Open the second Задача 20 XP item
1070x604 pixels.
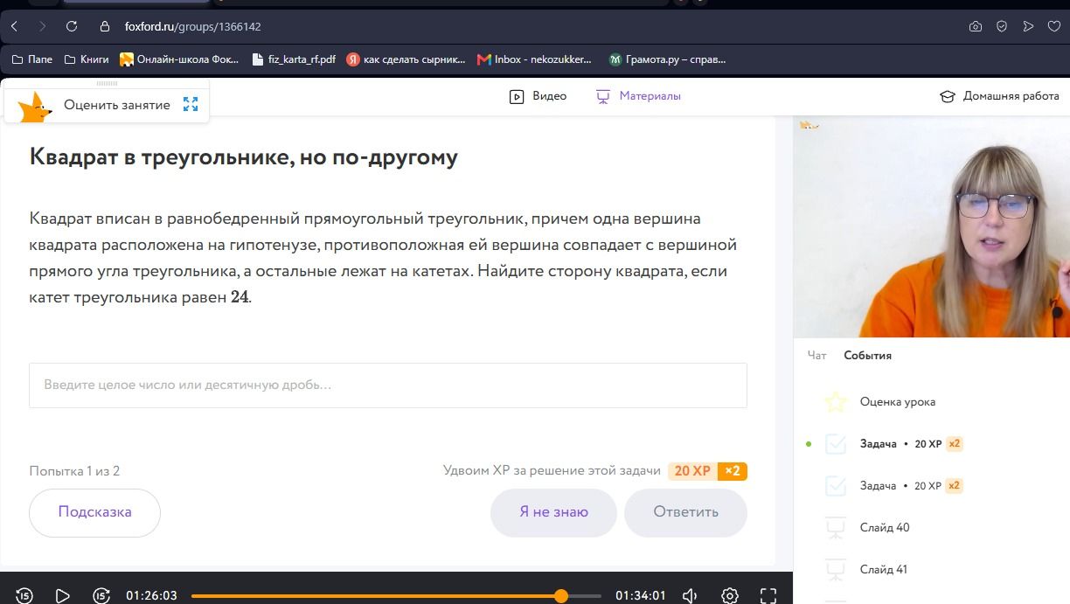(x=911, y=486)
